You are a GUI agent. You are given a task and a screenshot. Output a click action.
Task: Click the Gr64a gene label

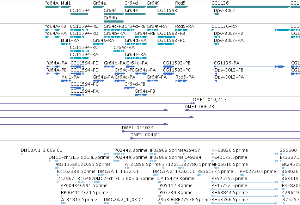point(99,3)
